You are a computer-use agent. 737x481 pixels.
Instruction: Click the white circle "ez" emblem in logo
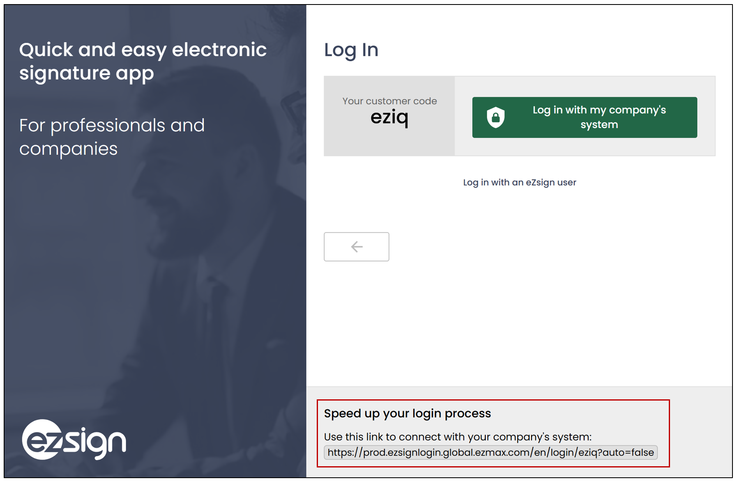(41, 439)
